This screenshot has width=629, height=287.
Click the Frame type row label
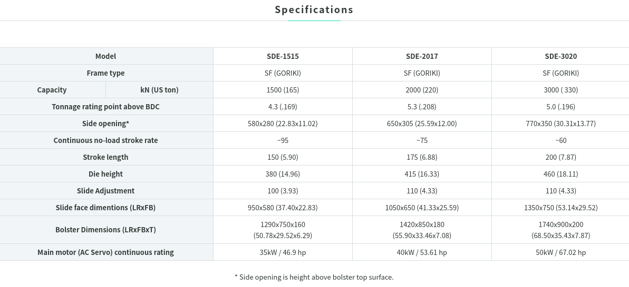pos(106,73)
